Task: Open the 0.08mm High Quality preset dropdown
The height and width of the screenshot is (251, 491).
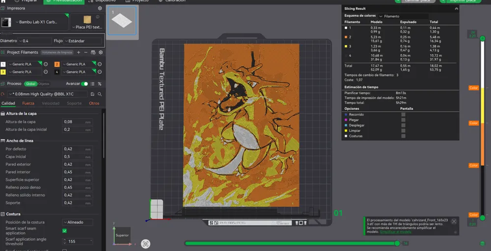Action: 47,94
